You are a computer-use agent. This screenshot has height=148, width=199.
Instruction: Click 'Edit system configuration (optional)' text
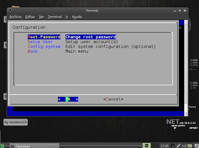[x=111, y=46]
